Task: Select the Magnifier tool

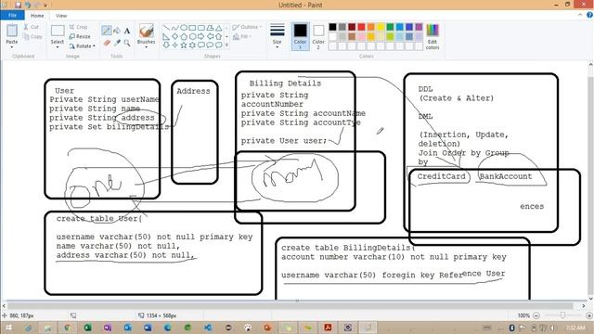Action: click(127, 43)
